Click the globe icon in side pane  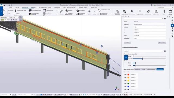tap(172, 23)
